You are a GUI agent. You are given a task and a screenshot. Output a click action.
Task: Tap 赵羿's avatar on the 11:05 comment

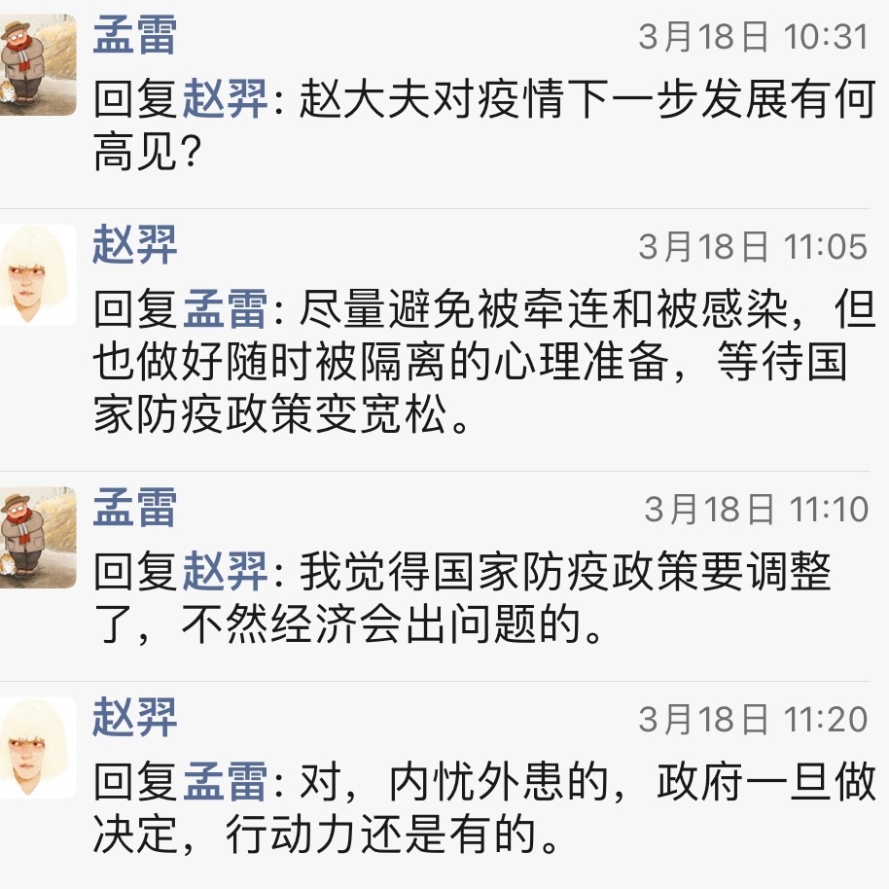point(37,275)
